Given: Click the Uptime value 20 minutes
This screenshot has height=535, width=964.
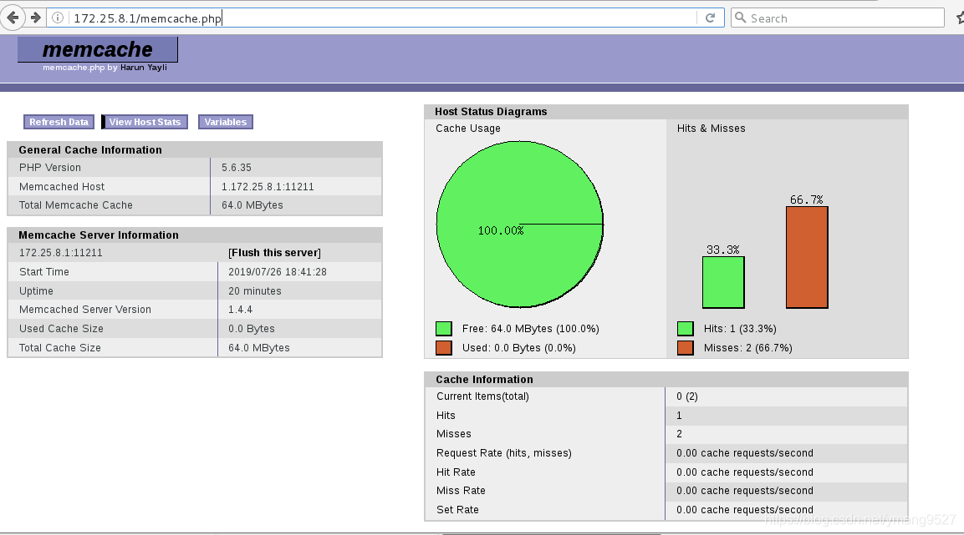Looking at the screenshot, I should tap(254, 290).
